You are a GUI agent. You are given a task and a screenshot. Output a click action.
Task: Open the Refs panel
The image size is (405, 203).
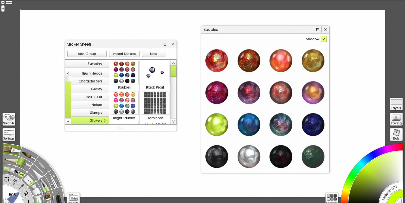point(396,134)
